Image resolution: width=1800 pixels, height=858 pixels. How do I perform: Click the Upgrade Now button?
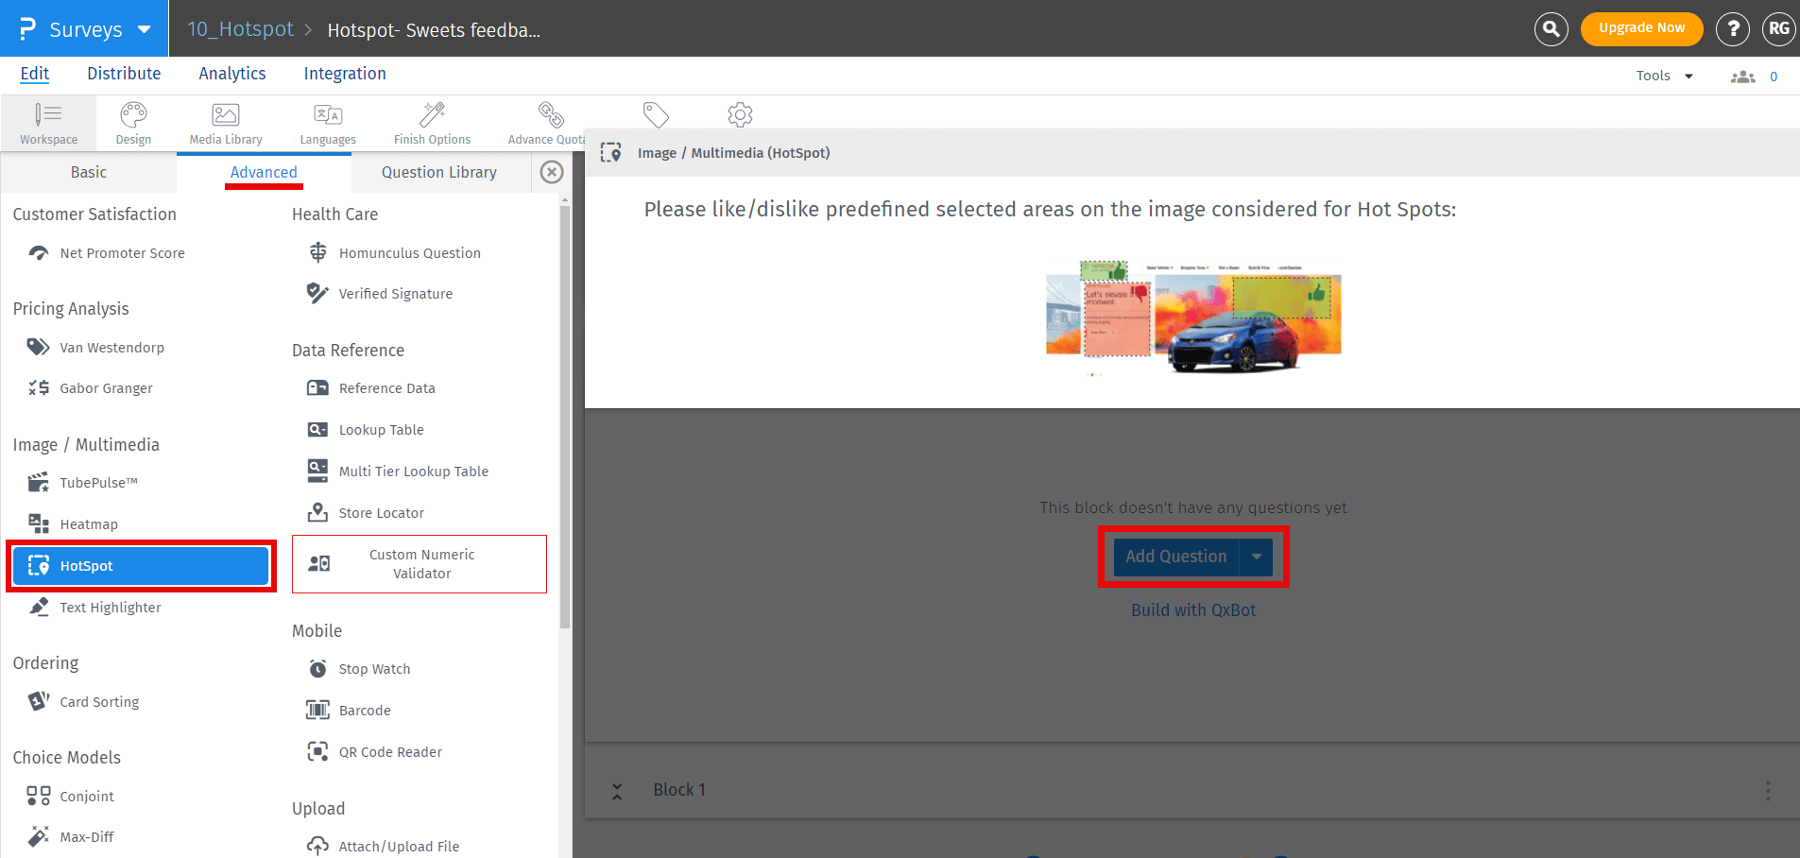click(x=1641, y=28)
